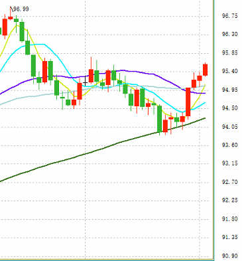Image resolution: width=242 pixels, height=261 pixels.
Task: Click the 93.15 price axis label
Action: 230,163
